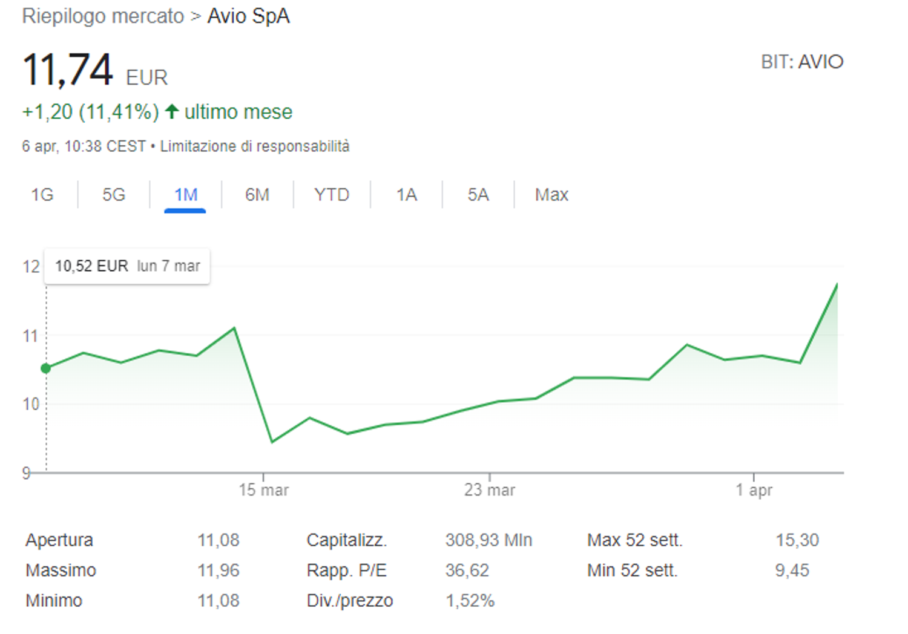The width and height of the screenshot is (908, 634).
Task: Click the Capitalizz. value 308,93 Mln
Action: click(489, 540)
